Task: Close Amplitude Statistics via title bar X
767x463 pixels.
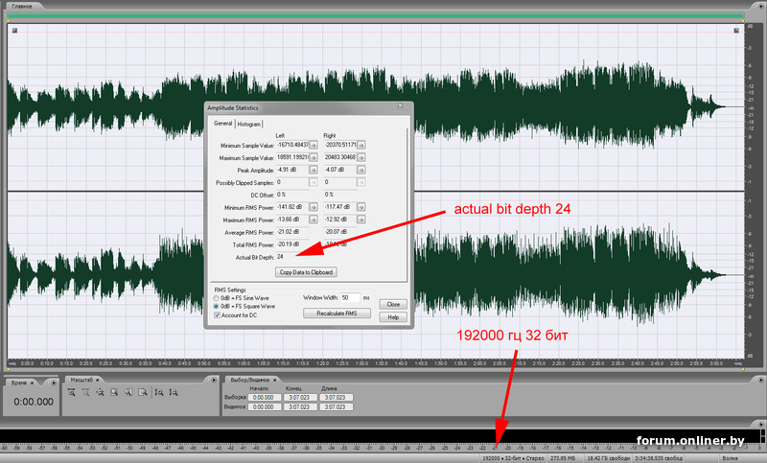Action: tap(400, 106)
